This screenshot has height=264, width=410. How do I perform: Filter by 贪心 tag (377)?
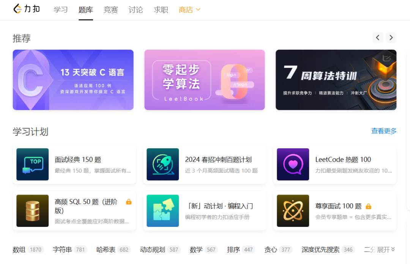[279, 250]
